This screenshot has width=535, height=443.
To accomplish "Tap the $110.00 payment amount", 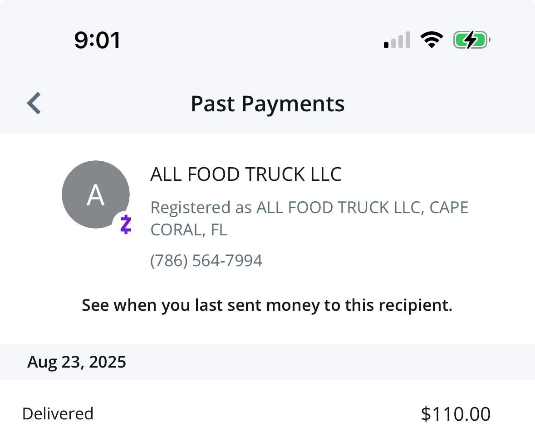I will click(x=455, y=414).
